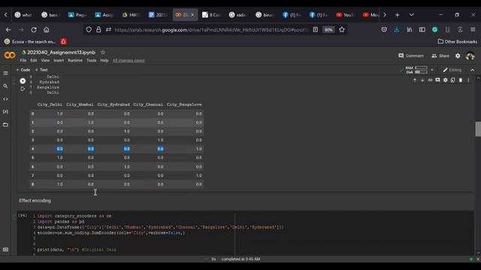The height and width of the screenshot is (270, 481).
Task: Click the Disk usage bar
Action: (421, 72)
